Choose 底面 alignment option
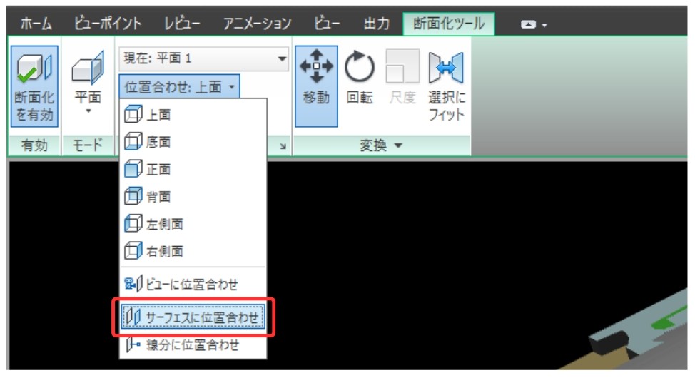The width and height of the screenshot is (695, 378). [193, 142]
